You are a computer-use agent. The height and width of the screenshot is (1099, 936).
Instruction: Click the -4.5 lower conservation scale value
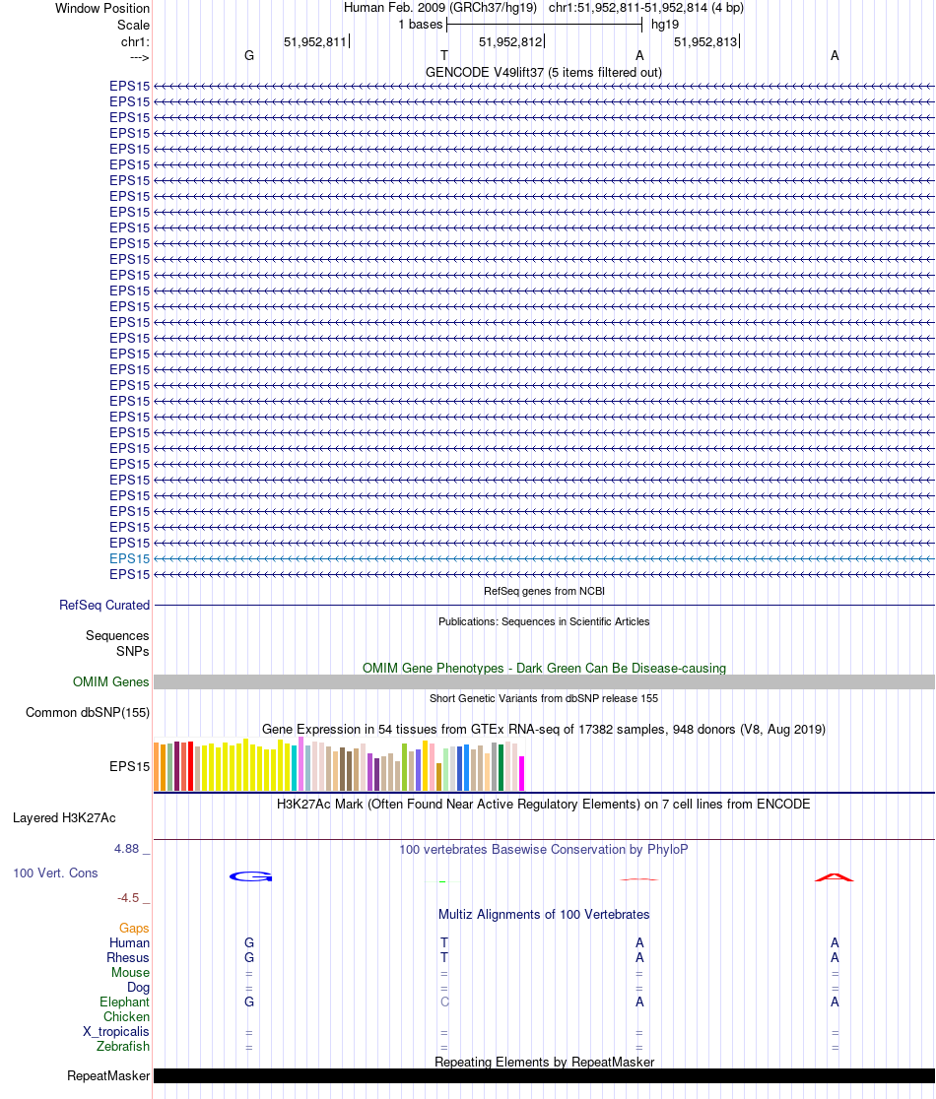click(128, 898)
